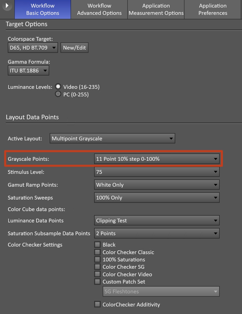Expand the Grayscale Points dropdown
The width and height of the screenshot is (242, 314).
click(x=157, y=159)
